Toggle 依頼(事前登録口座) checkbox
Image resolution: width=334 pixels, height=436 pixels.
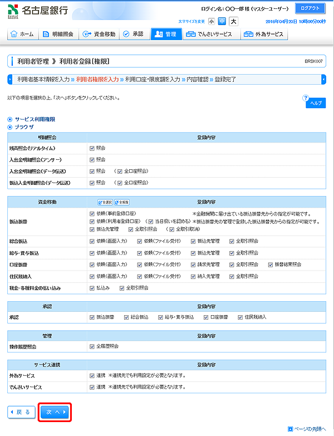click(92, 214)
